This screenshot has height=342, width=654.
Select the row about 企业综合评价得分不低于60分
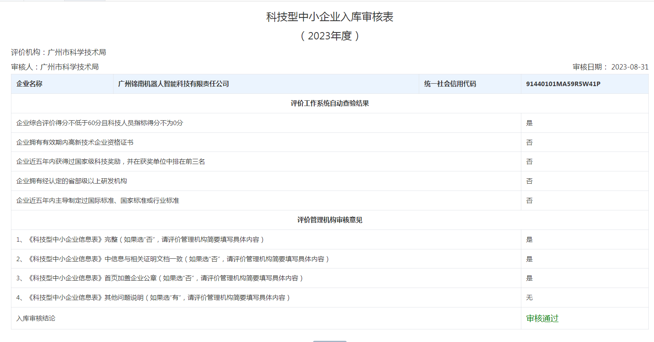point(100,123)
